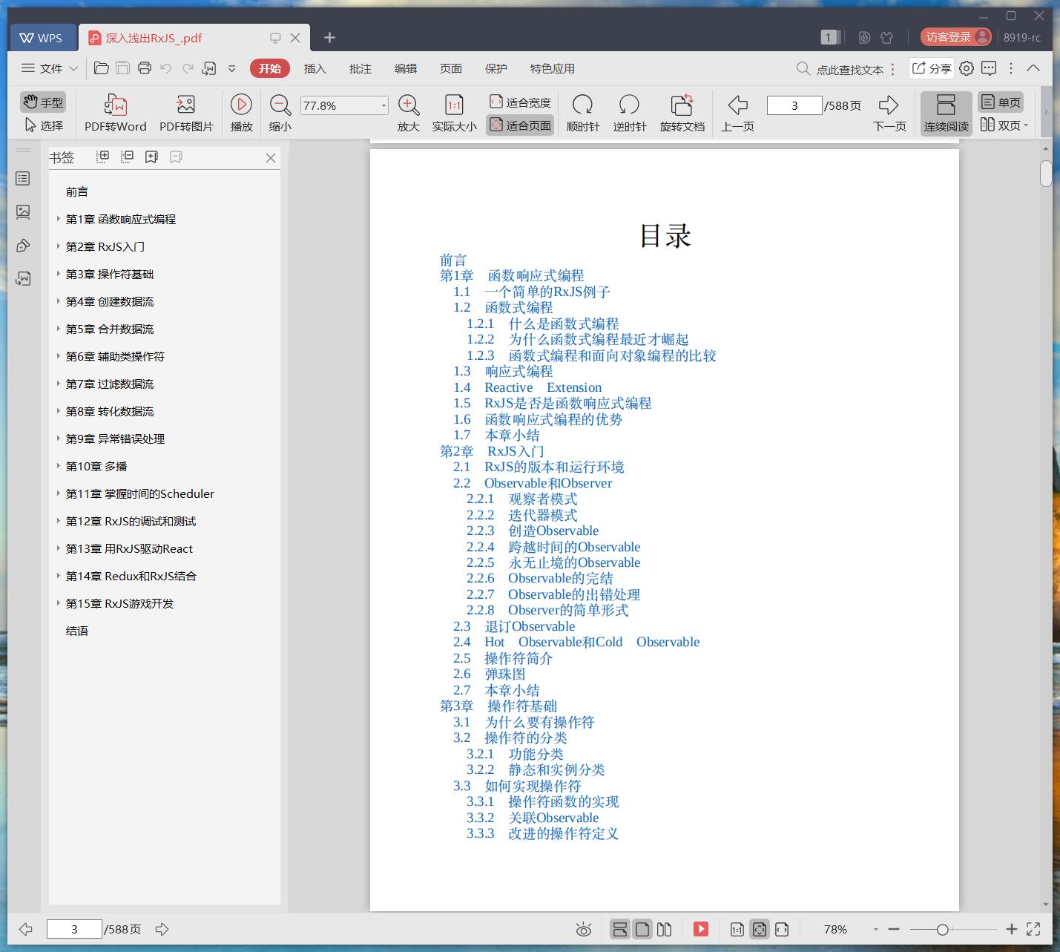
Task: Toggle eye protection mode in status bar
Action: 584,929
